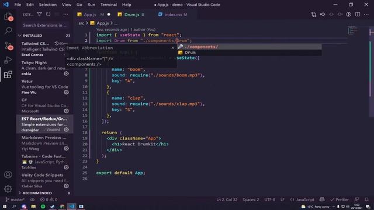Open manage gear for Unity Code Snippets

(x=66, y=186)
